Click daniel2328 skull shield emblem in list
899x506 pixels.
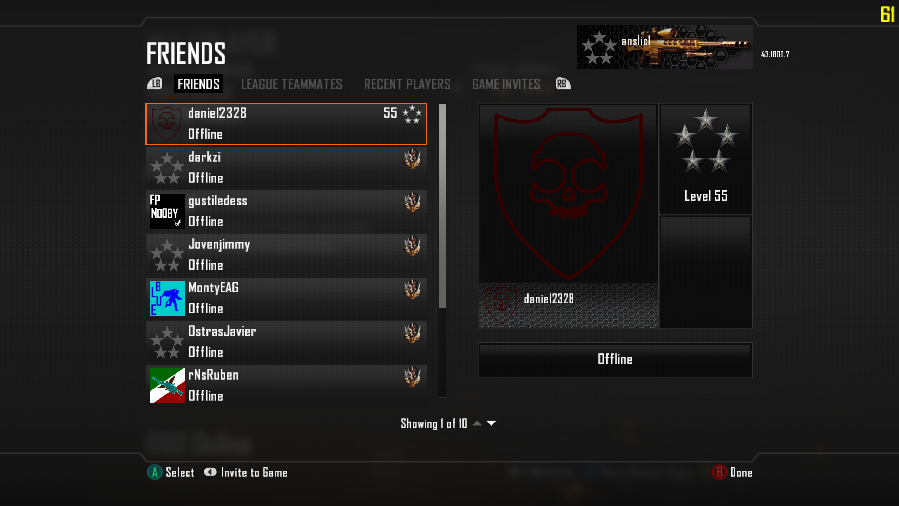coord(167,124)
